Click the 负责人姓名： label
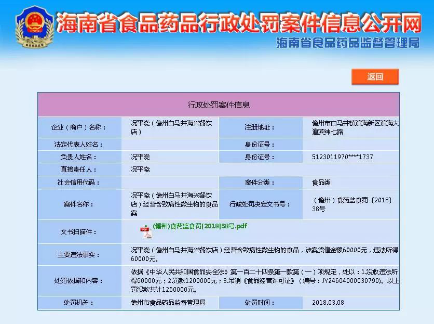Image resolution: width=434 pixels, height=324 pixels. tap(78, 157)
